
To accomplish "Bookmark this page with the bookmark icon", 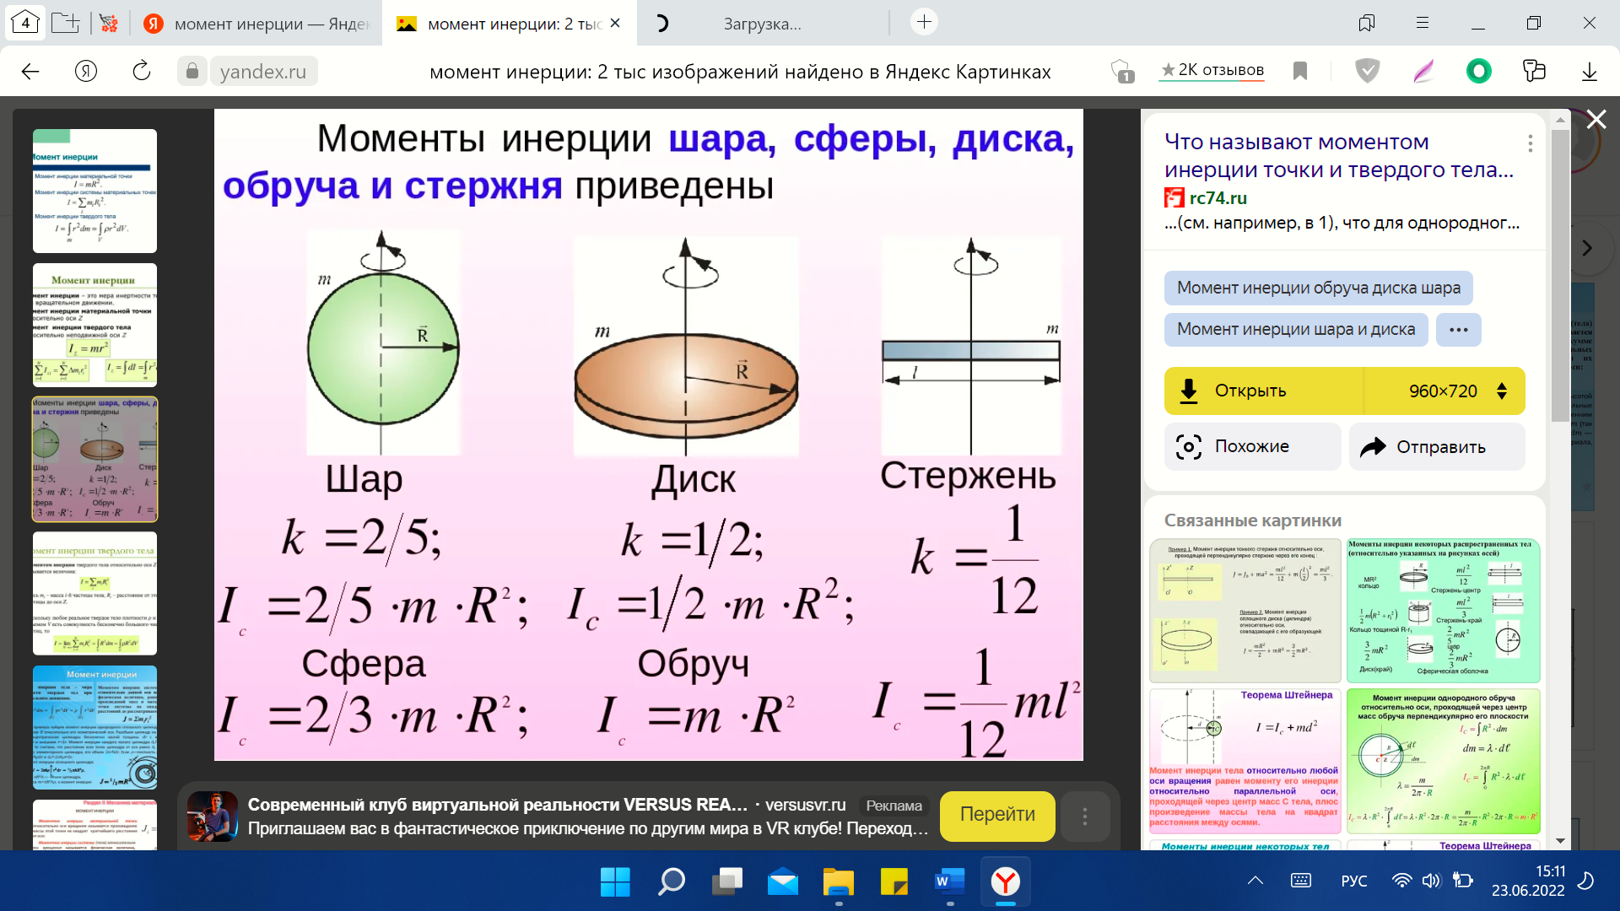I will 1300,71.
